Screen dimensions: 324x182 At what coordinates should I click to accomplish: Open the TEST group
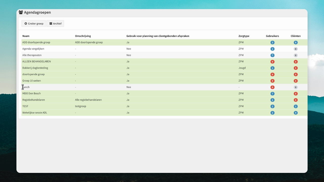coord(25,106)
